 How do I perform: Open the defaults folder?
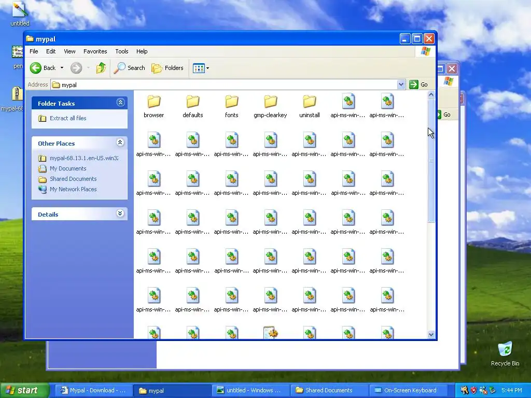click(x=193, y=106)
